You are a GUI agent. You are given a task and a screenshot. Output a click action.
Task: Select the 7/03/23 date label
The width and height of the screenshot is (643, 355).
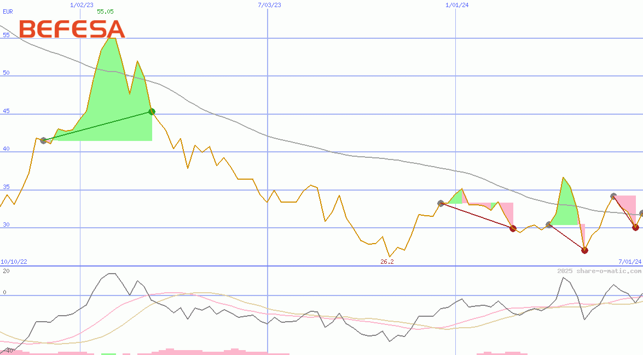click(x=269, y=5)
